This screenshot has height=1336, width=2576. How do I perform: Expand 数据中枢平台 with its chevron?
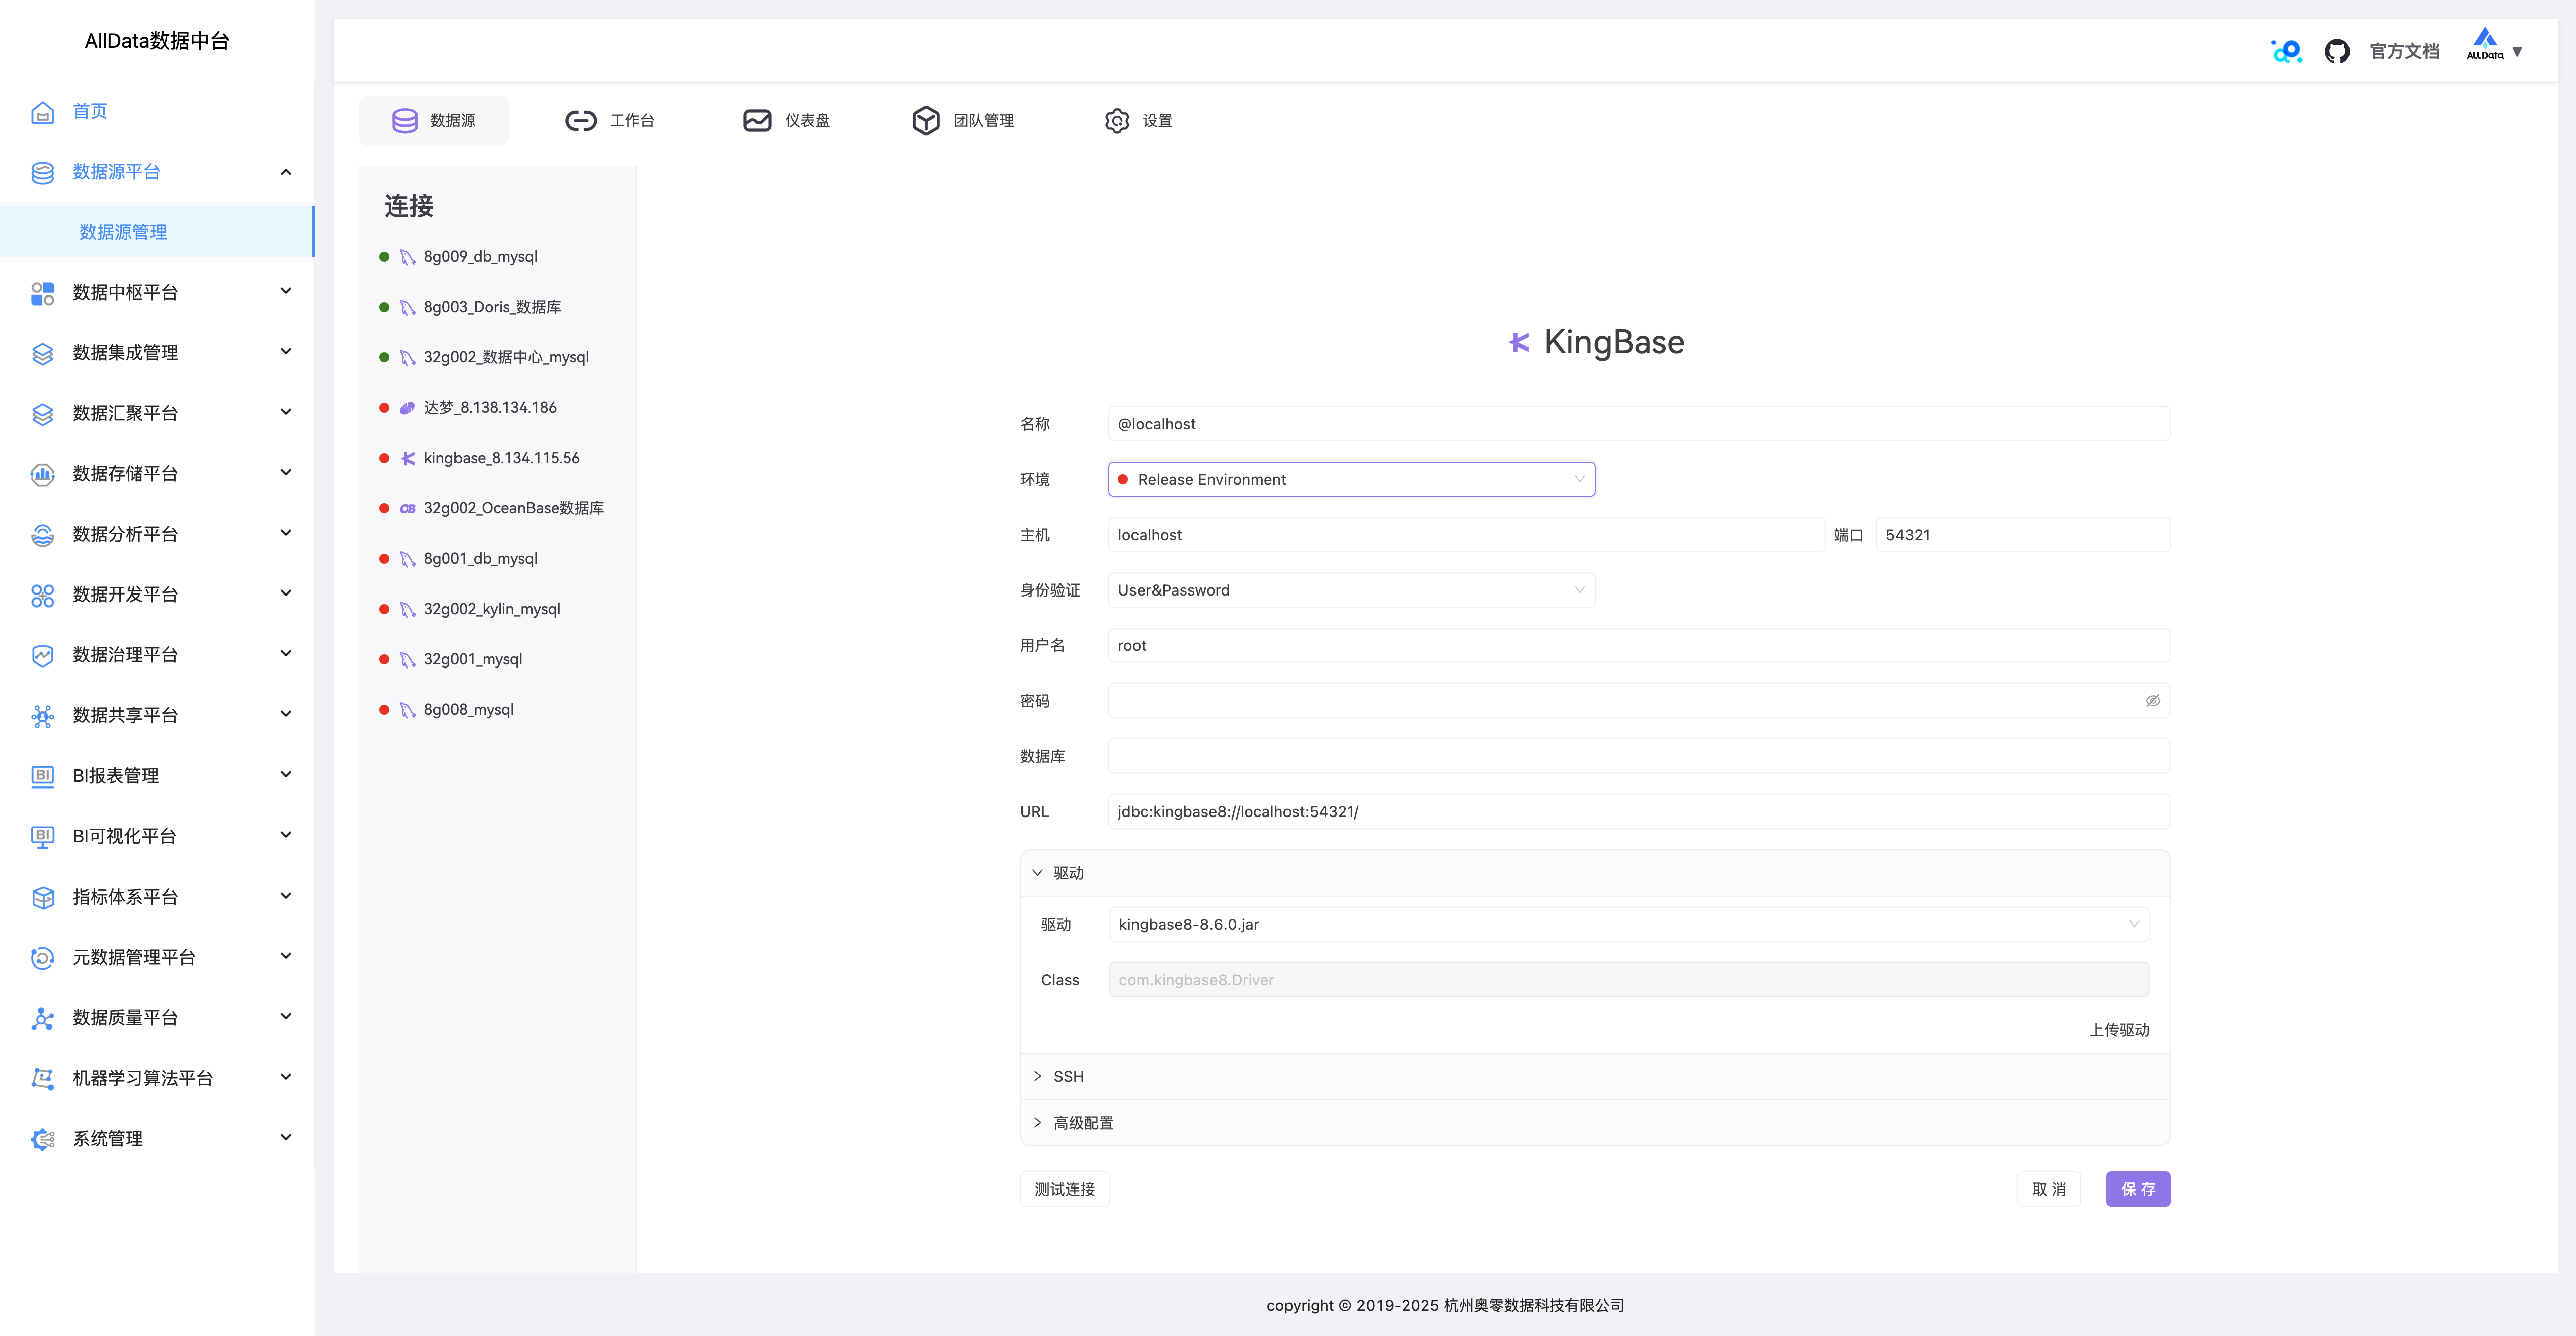click(286, 292)
